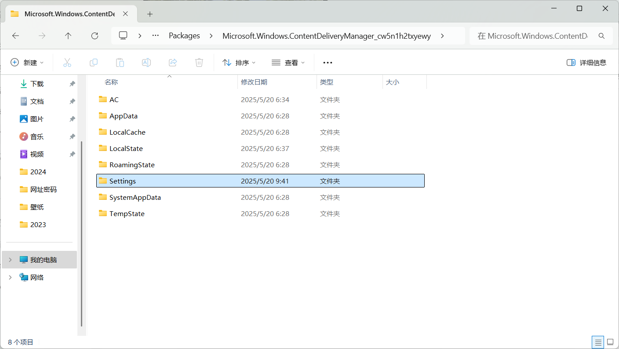Switch to details list view in status bar
Viewport: 619px width, 349px height.
tap(598, 342)
